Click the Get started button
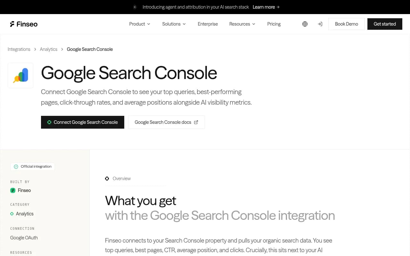410x256 pixels. pyautogui.click(x=385, y=24)
